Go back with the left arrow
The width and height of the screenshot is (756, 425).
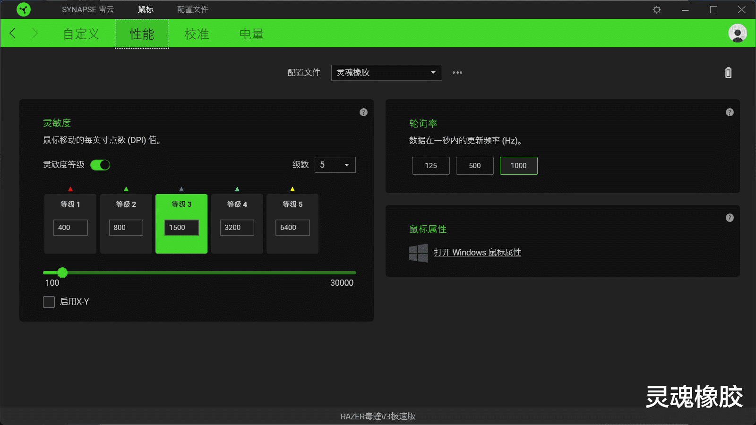coord(13,33)
